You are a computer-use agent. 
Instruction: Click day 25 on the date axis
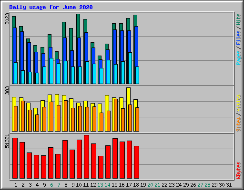(186, 185)
